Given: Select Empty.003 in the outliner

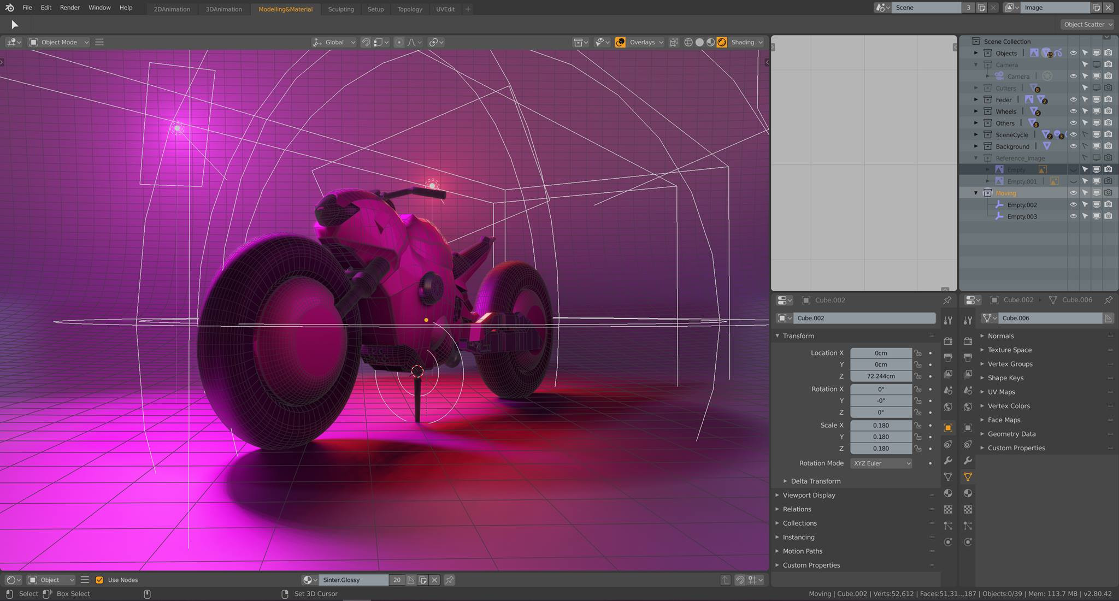Looking at the screenshot, I should click(1022, 216).
